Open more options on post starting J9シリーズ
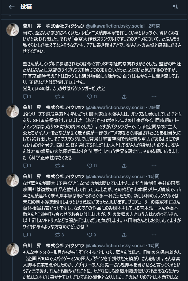Image resolution: width=188 pixels, height=281 pixels. coord(154,166)
